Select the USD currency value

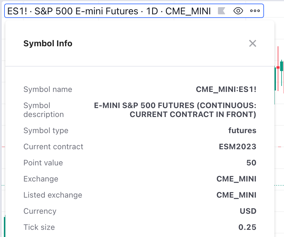(x=248, y=211)
